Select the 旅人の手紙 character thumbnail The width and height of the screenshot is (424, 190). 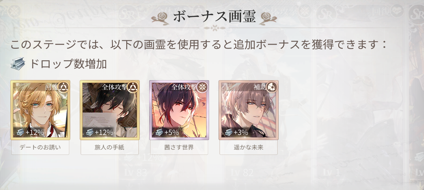110,110
